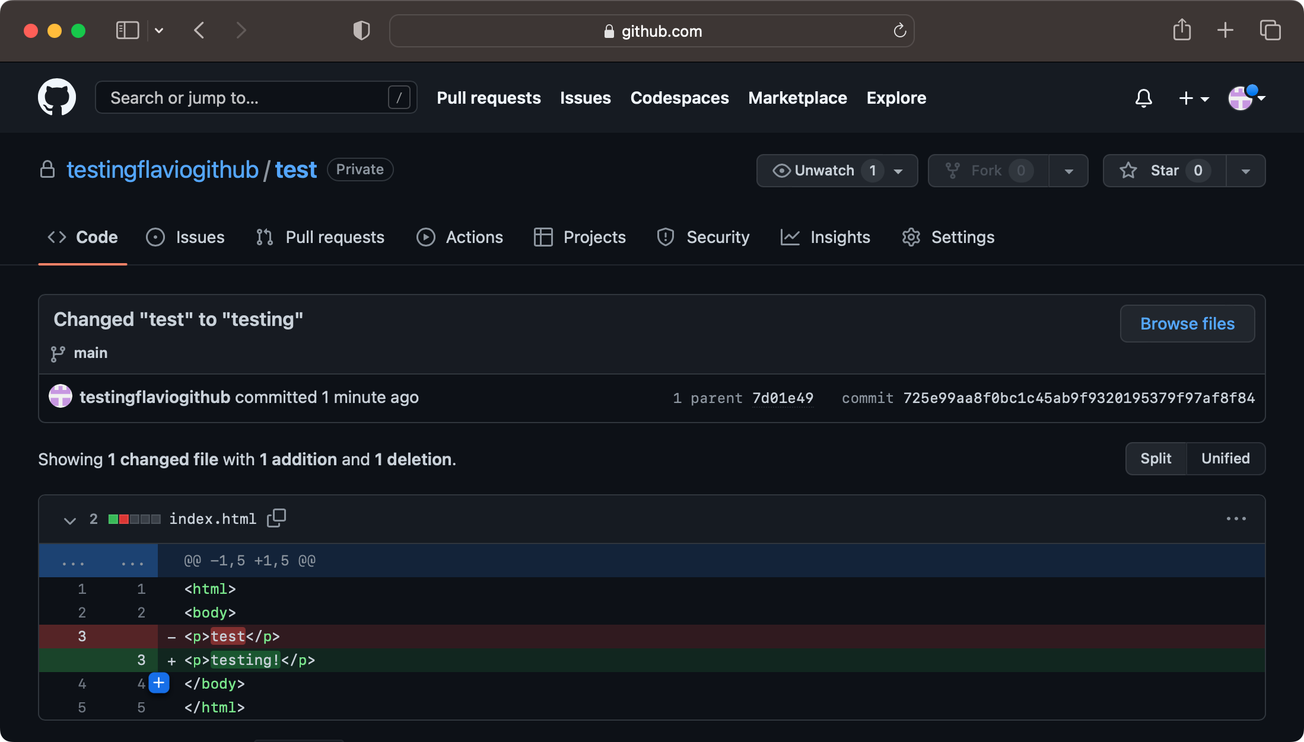
Task: Go to Marketplace in the top navigation
Action: click(797, 98)
